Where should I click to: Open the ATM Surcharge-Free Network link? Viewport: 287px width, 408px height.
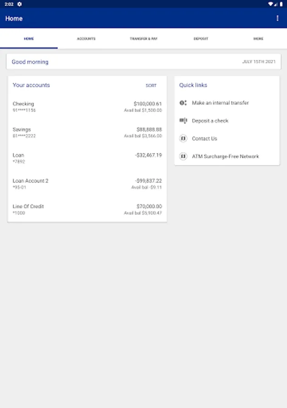tap(225, 156)
